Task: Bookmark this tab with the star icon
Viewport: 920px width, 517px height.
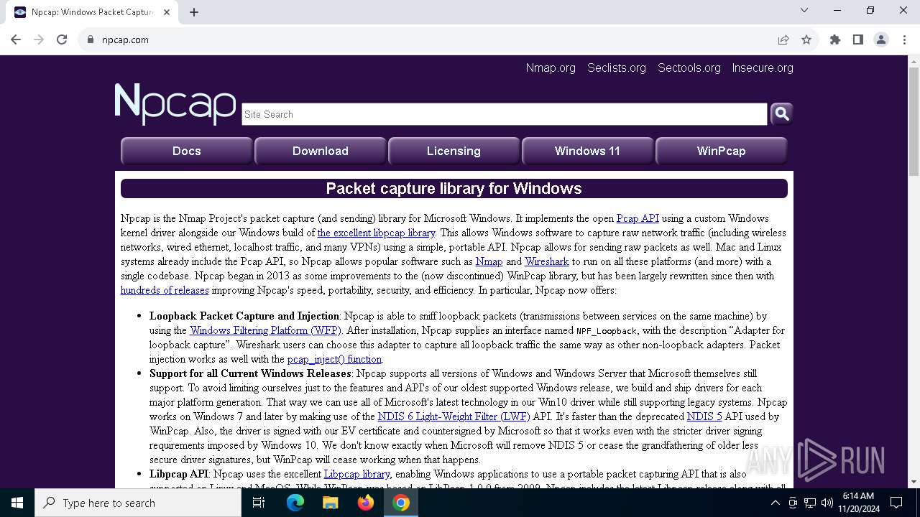Action: tap(806, 39)
